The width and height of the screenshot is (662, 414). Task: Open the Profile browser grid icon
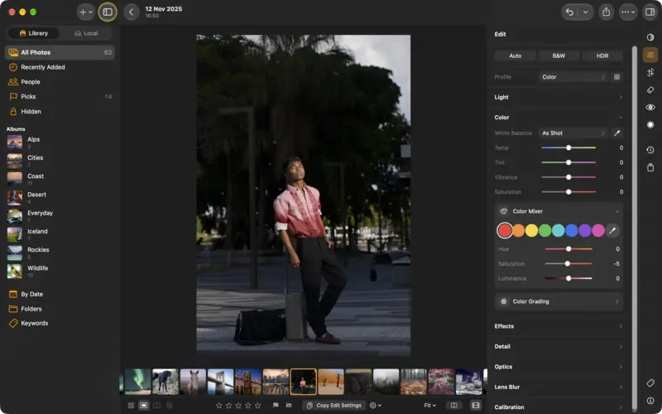coord(616,77)
